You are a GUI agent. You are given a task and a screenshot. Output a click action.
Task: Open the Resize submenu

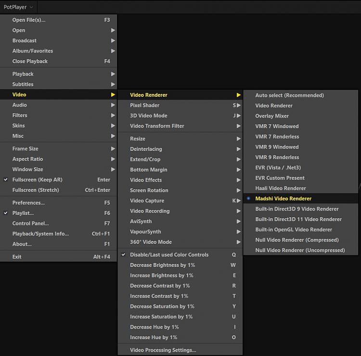pyautogui.click(x=180, y=139)
